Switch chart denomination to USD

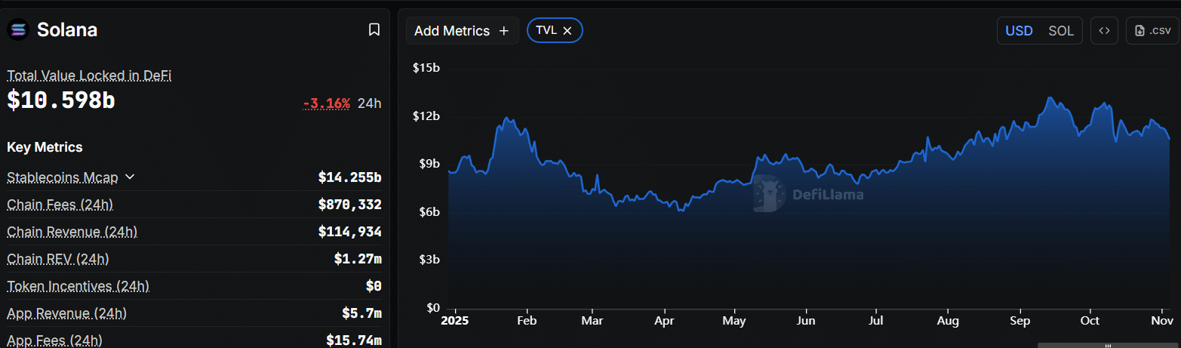click(x=1019, y=31)
